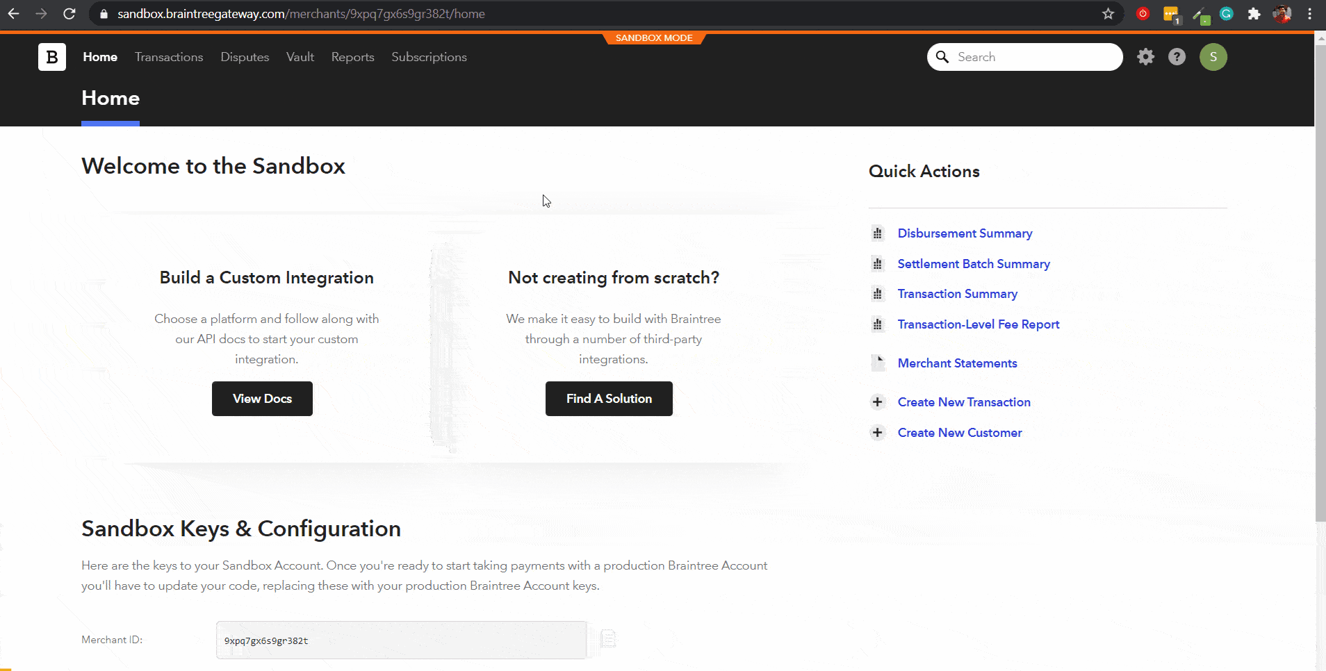Open the user avatar S menu

tap(1213, 57)
